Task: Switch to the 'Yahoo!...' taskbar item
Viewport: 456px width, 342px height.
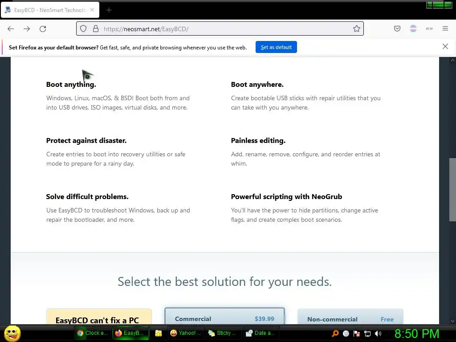Action: pyautogui.click(x=186, y=333)
